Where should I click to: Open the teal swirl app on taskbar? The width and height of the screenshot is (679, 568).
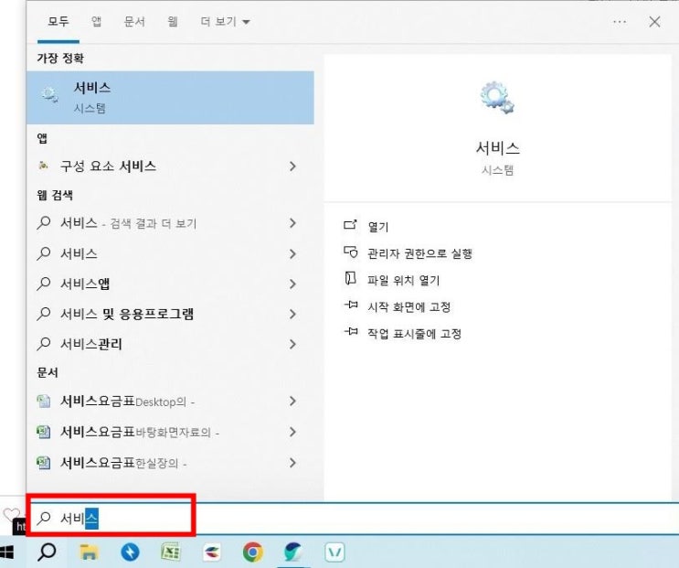293,552
